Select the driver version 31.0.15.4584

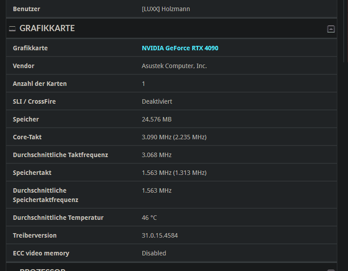[x=160, y=235]
